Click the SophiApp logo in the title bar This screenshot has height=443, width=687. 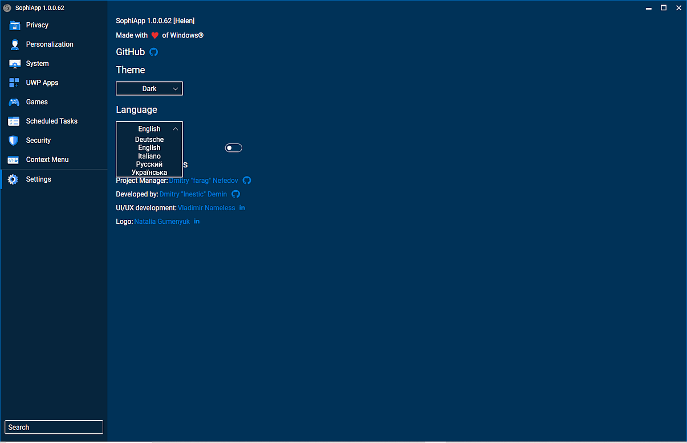click(x=7, y=8)
